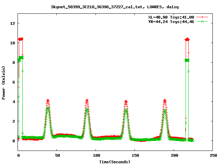Click the x-axis tick label 250

(x=213, y=155)
